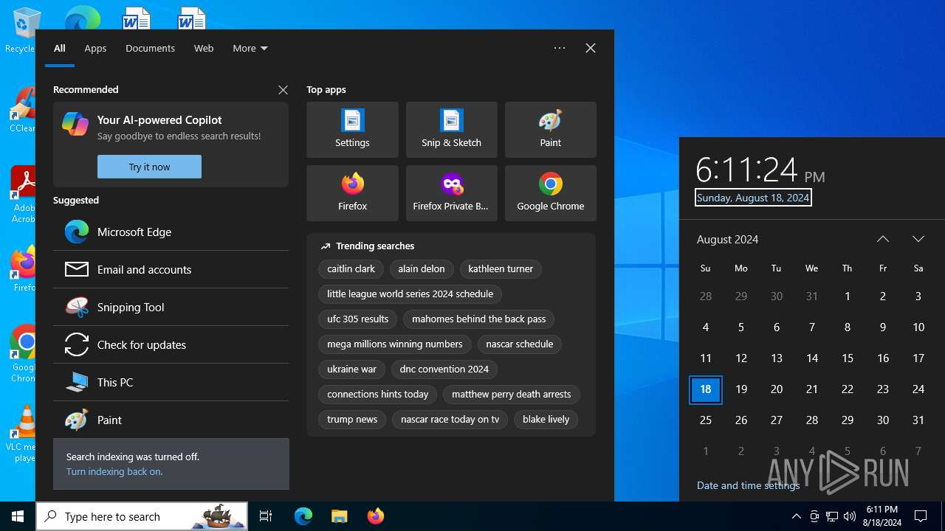The height and width of the screenshot is (531, 945).
Task: Click the Sunday, August 18, 2024 date text
Action: [753, 198]
